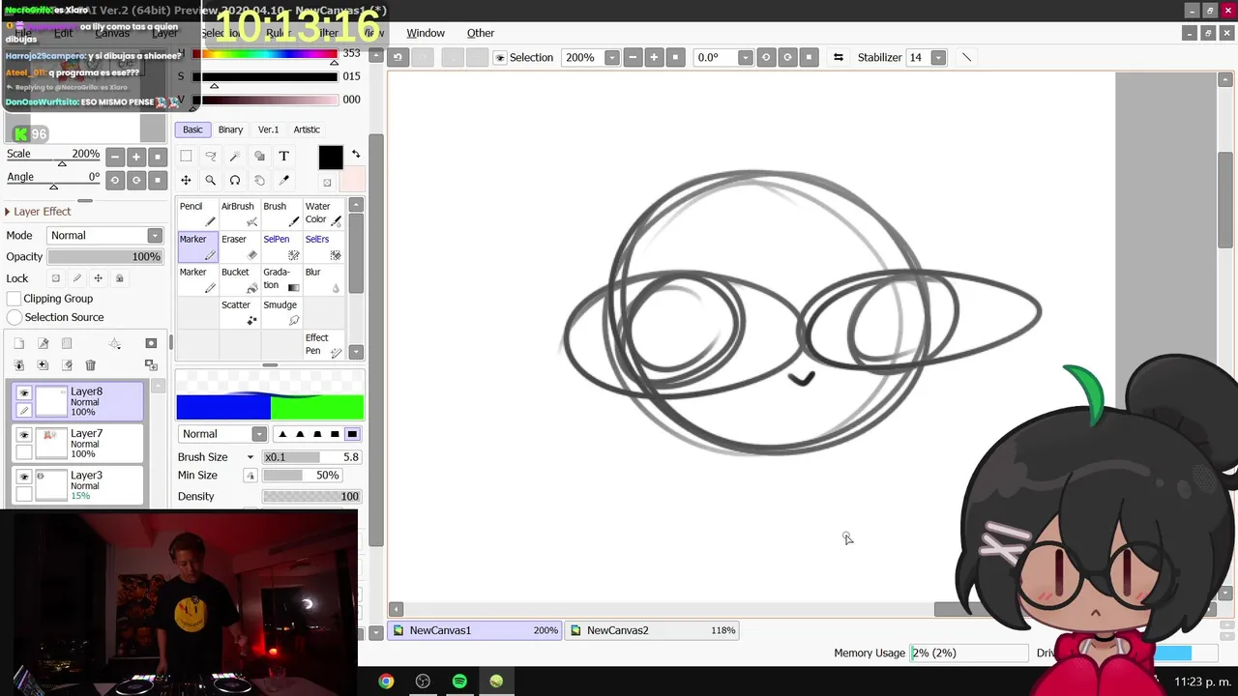
Task: Choose the Smudge tool
Action: (281, 312)
